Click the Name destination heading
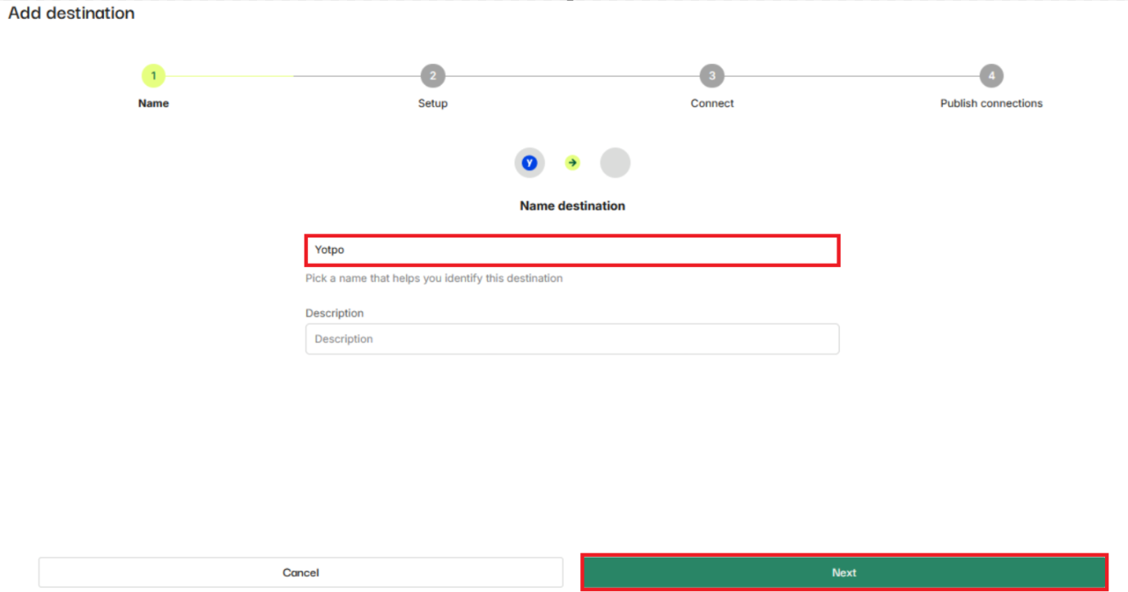Screen dimensions: 1128x592 pos(572,206)
